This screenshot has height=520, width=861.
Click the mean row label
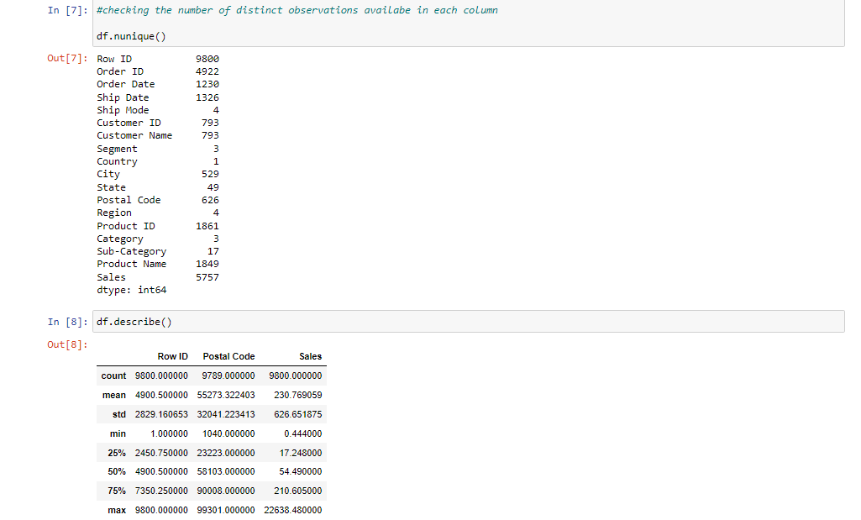click(x=113, y=395)
